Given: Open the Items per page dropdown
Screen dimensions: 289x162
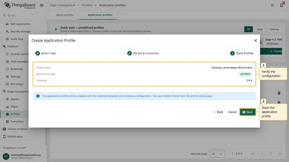Looking at the screenshot, I should tap(217, 154).
